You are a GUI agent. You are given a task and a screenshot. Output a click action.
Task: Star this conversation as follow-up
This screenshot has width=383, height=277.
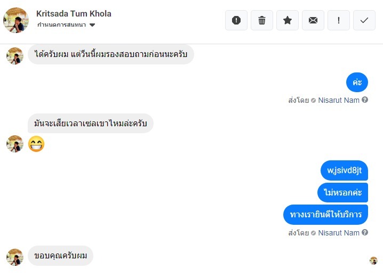pos(288,20)
